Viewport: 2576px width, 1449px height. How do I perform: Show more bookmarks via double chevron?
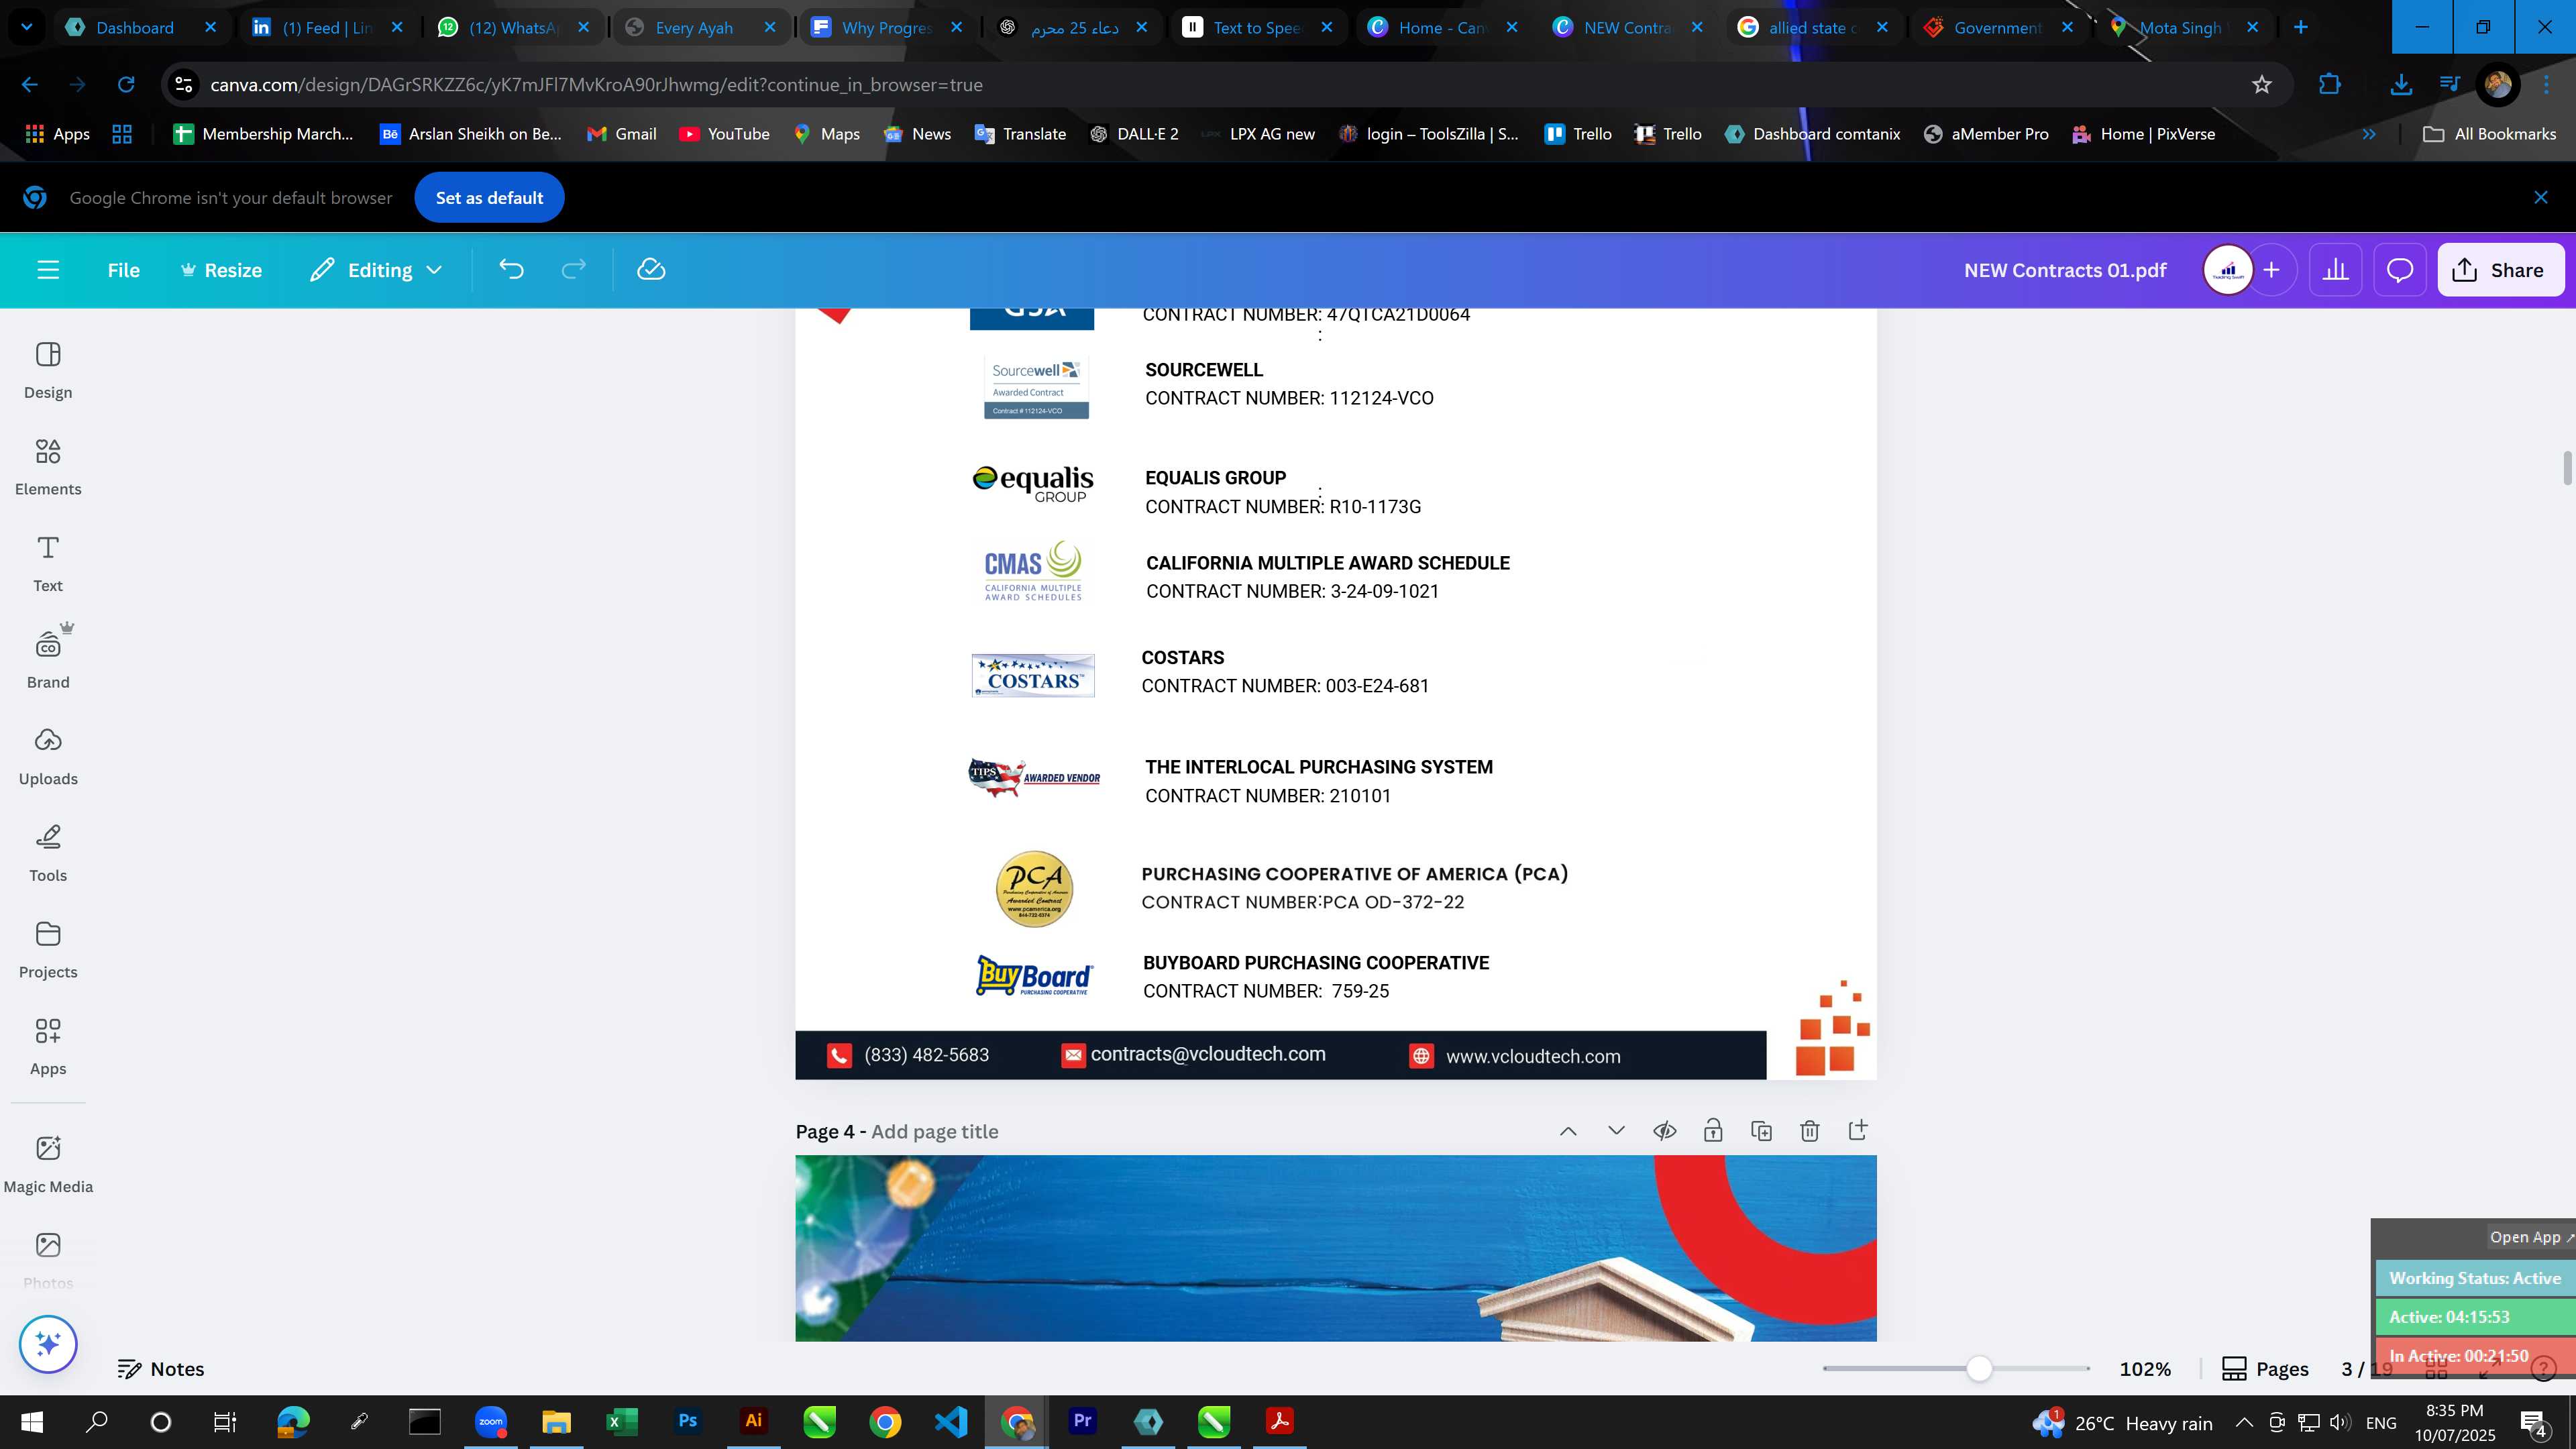(x=2369, y=134)
